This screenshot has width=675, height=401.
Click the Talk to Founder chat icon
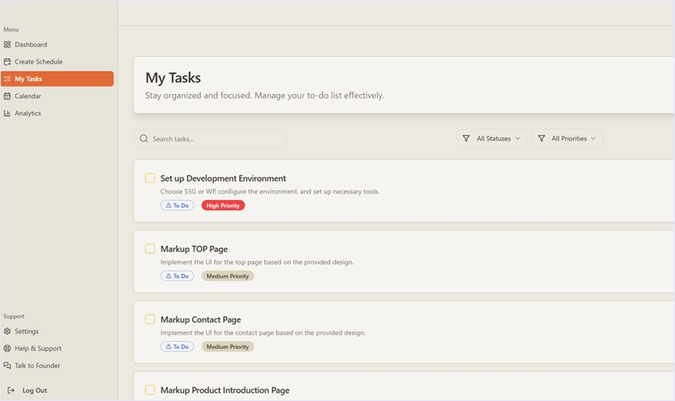[x=8, y=366]
